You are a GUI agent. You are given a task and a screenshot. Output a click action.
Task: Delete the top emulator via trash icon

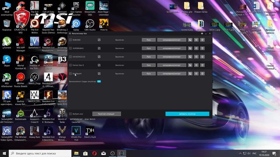point(202,40)
